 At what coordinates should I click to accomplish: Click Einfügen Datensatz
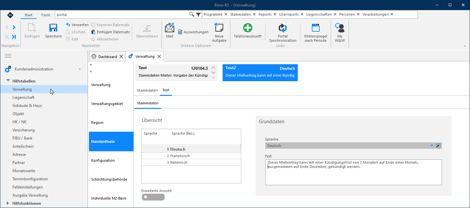(x=110, y=32)
